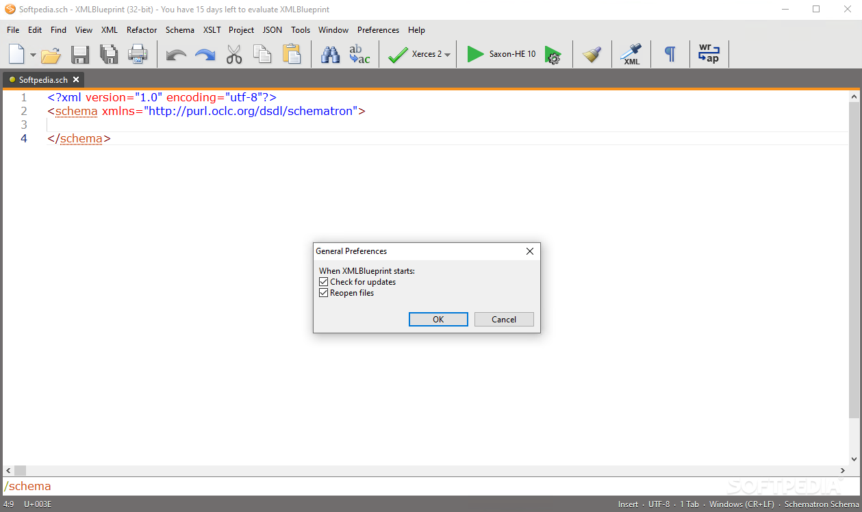Screen dimensions: 862x512
Task: Click the 4:9 cursor position entry
Action: pos(8,504)
